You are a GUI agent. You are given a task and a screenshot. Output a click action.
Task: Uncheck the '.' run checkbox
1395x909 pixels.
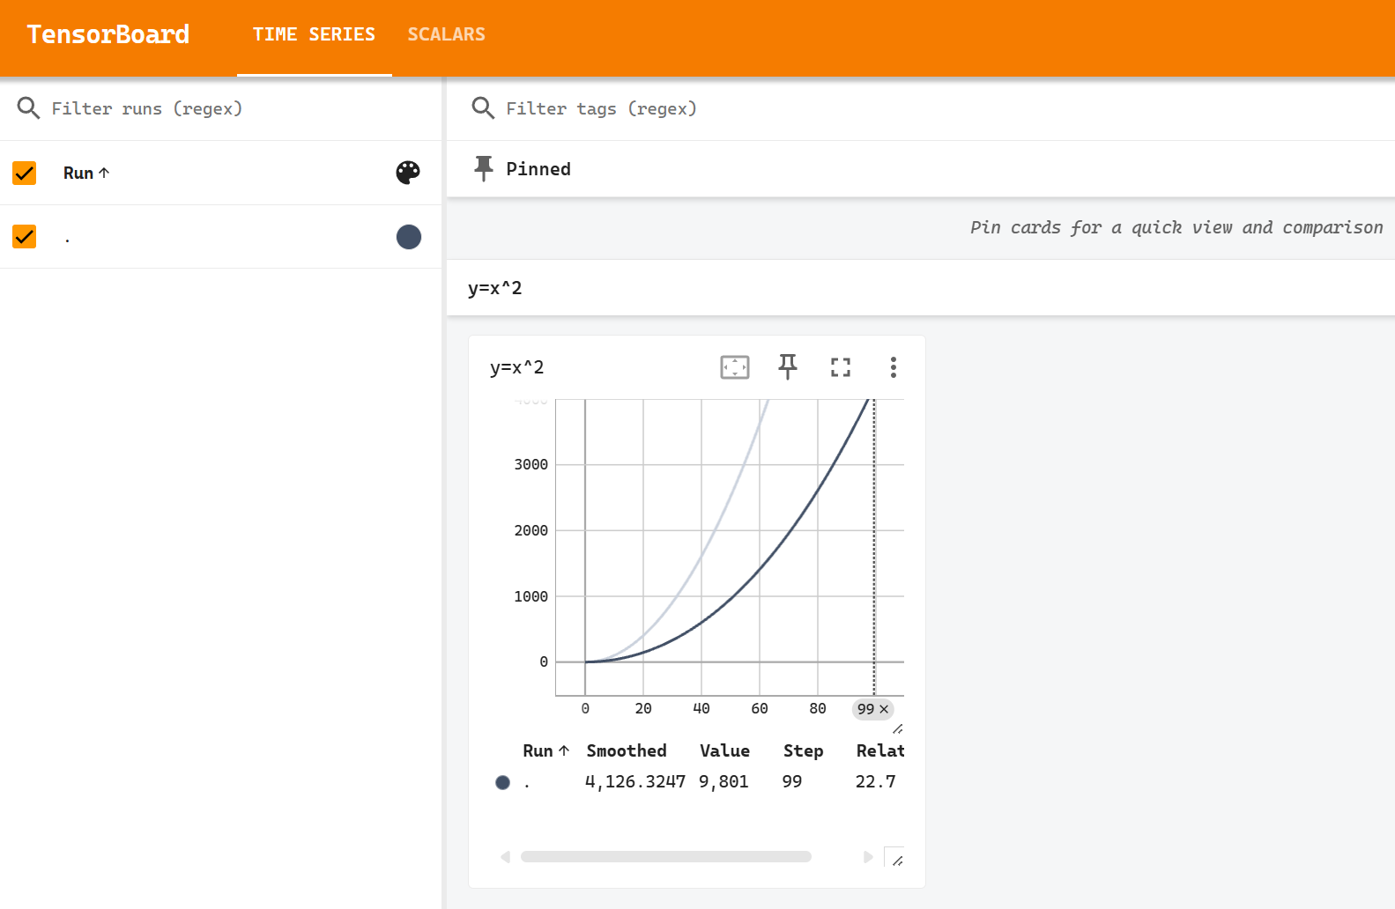[25, 237]
